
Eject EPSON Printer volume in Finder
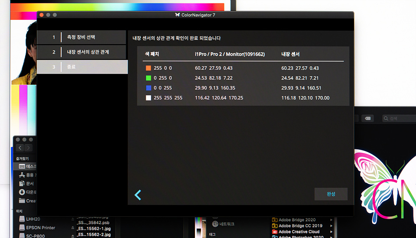coord(72,228)
